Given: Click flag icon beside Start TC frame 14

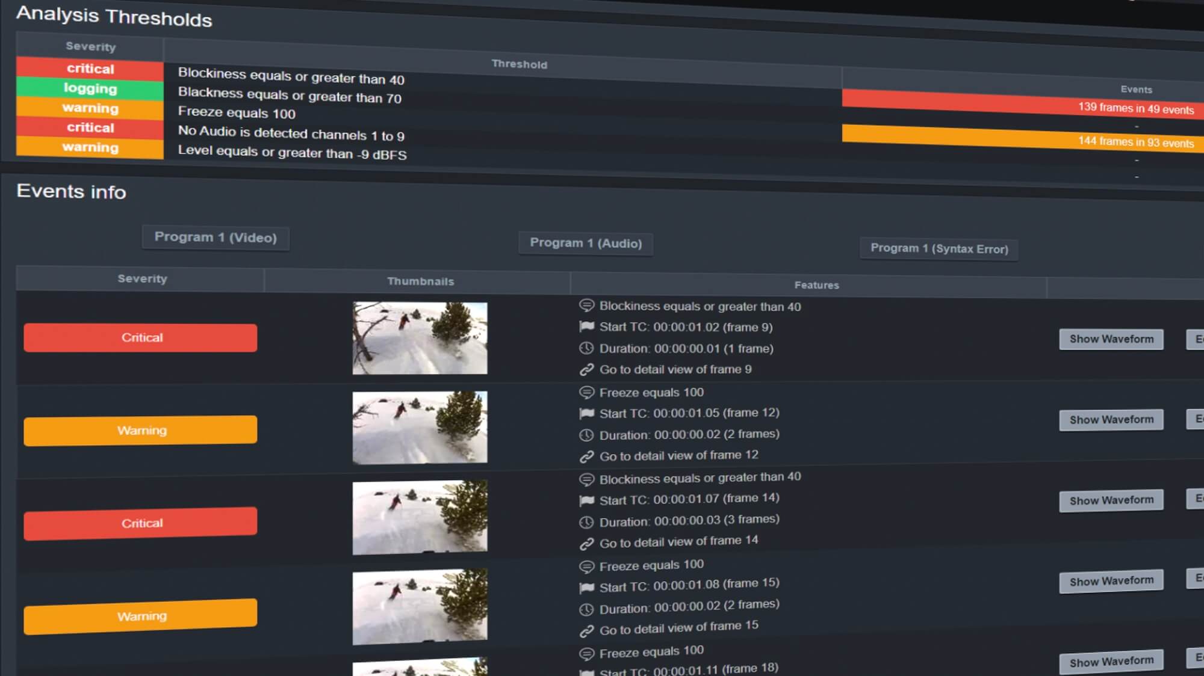Looking at the screenshot, I should (586, 500).
